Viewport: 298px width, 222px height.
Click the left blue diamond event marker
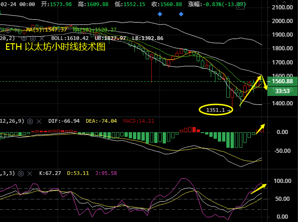pyautogui.click(x=160, y=14)
